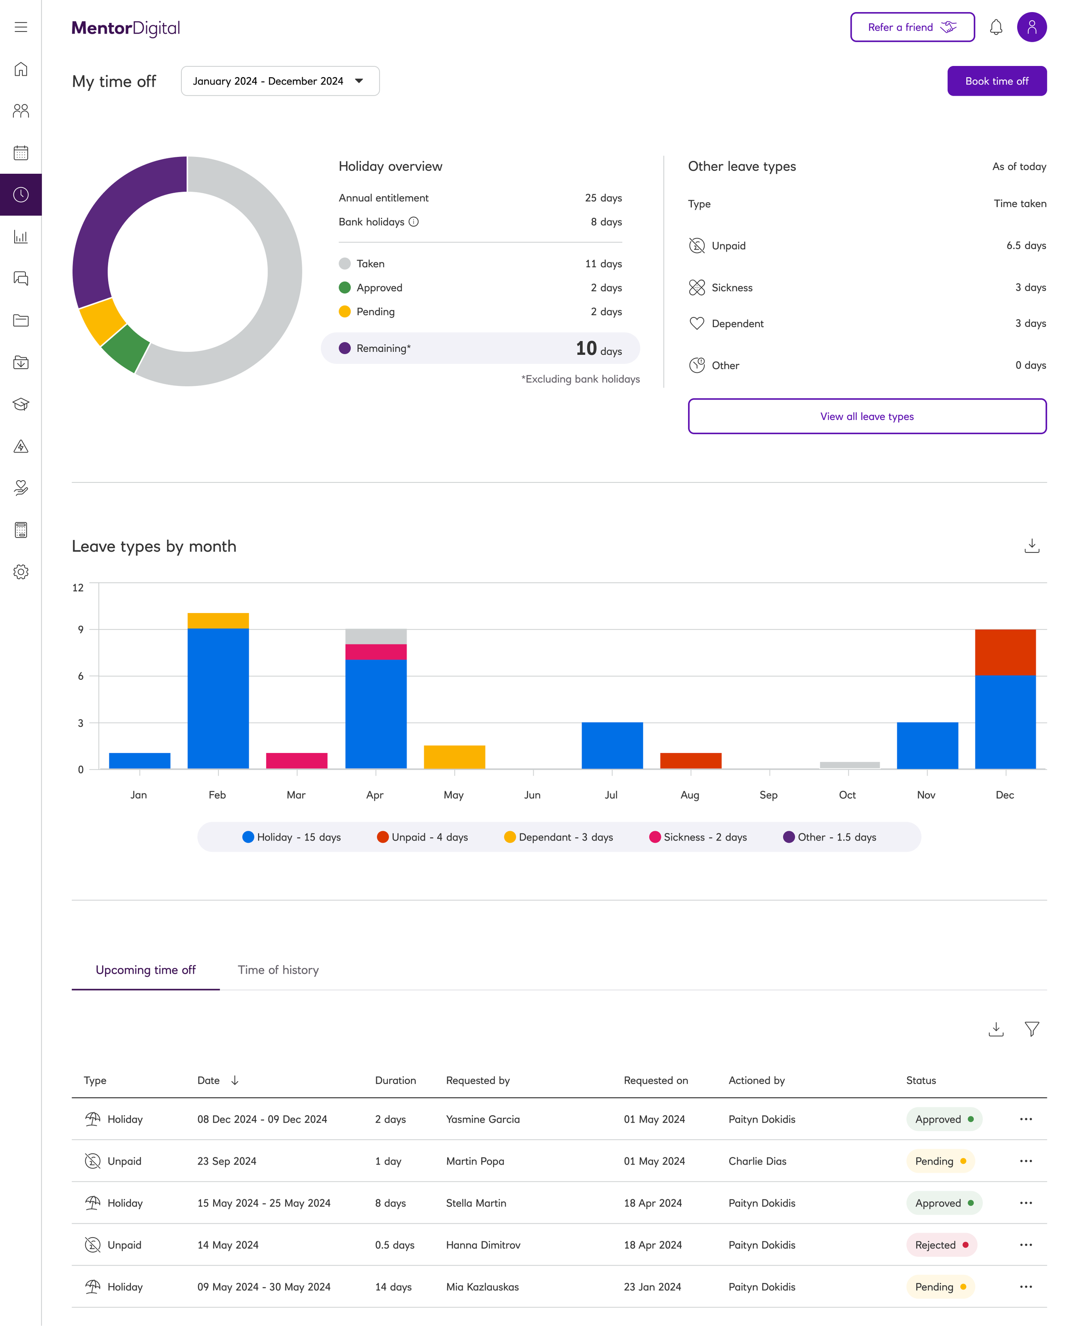The height and width of the screenshot is (1326, 1077).
Task: Click the Pending yellow legend dot
Action: (345, 312)
